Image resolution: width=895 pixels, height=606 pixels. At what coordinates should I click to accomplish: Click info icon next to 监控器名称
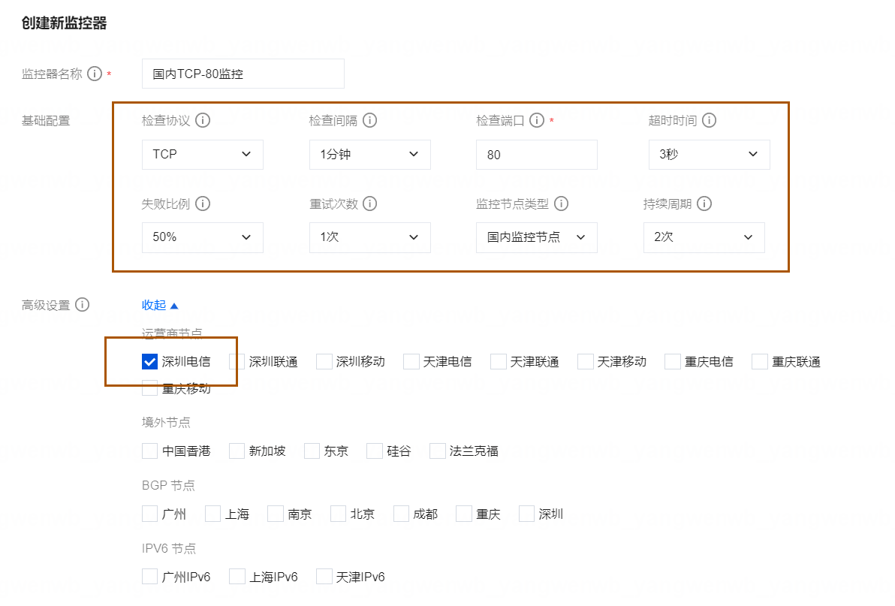pyautogui.click(x=95, y=74)
